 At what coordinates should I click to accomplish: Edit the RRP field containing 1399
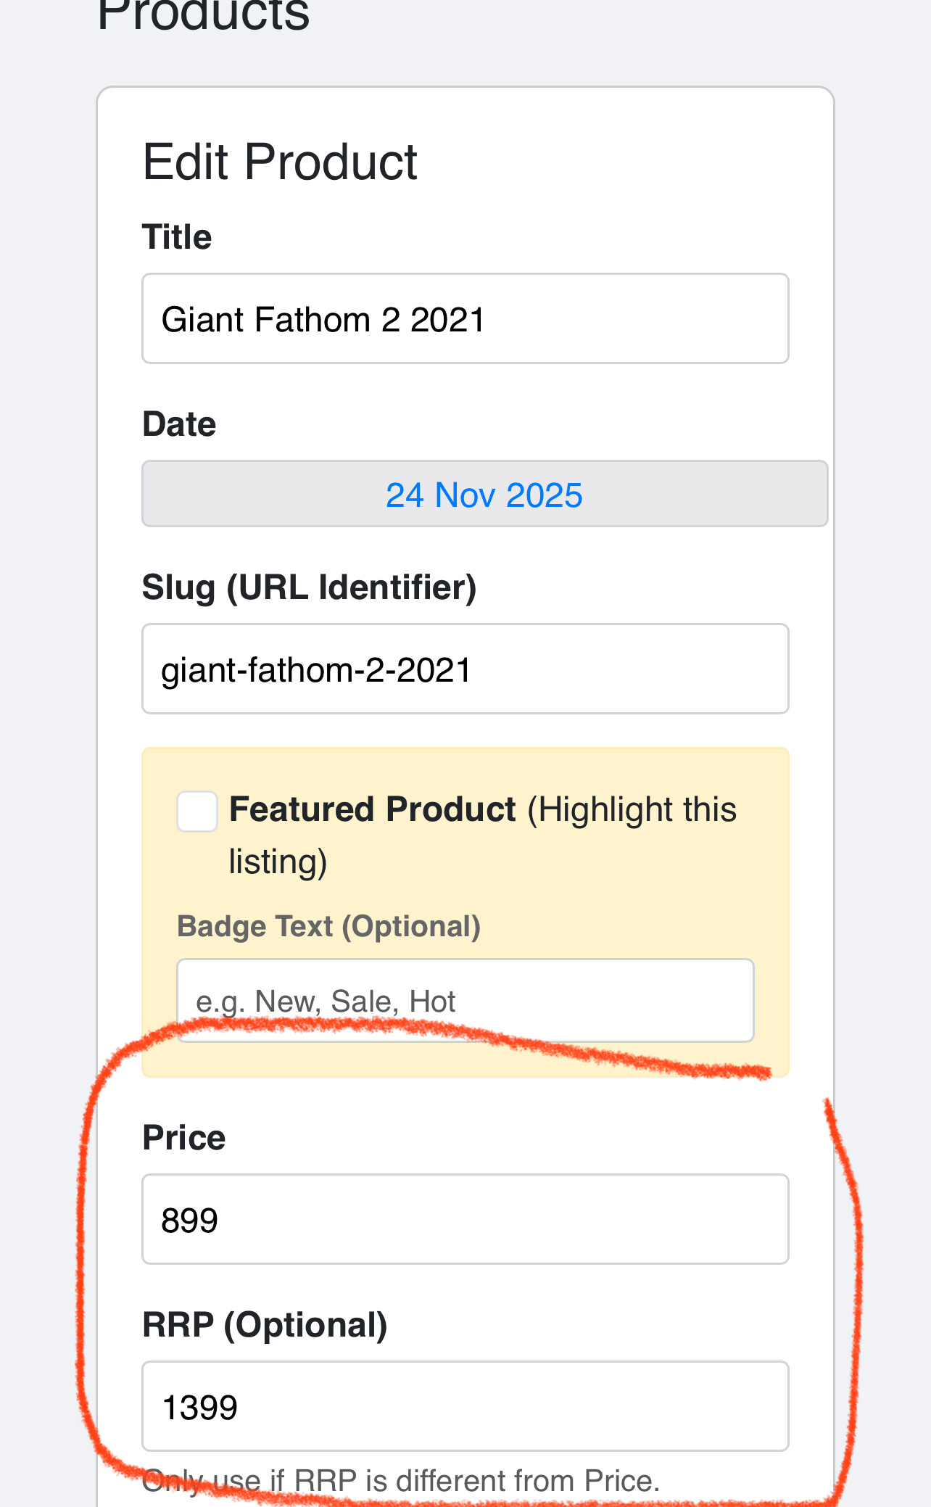click(464, 1407)
